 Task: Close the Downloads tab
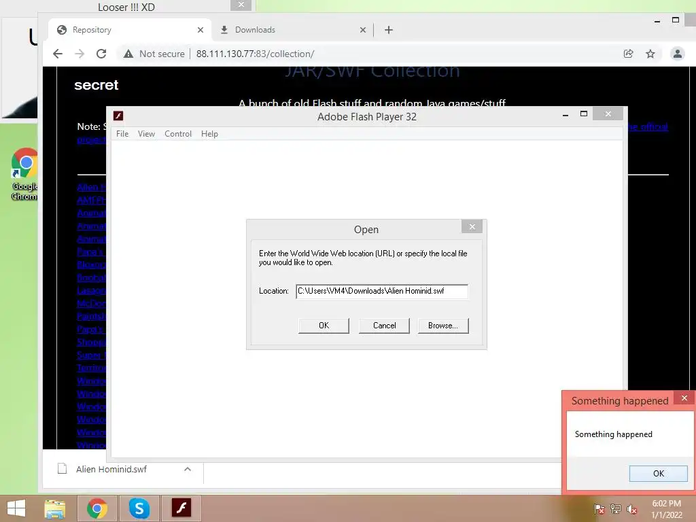click(x=363, y=30)
